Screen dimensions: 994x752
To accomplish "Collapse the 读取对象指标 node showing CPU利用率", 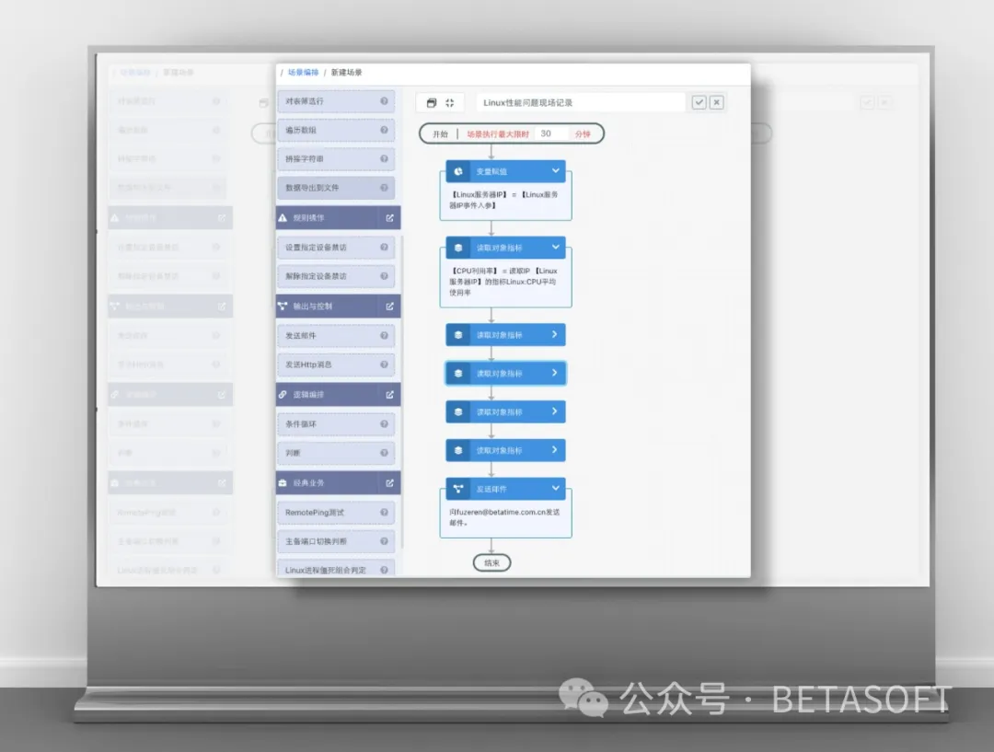I will click(x=555, y=248).
